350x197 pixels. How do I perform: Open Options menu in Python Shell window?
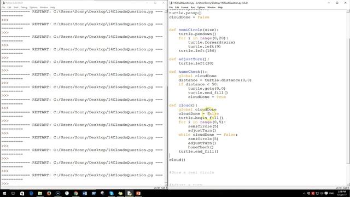(33, 7)
